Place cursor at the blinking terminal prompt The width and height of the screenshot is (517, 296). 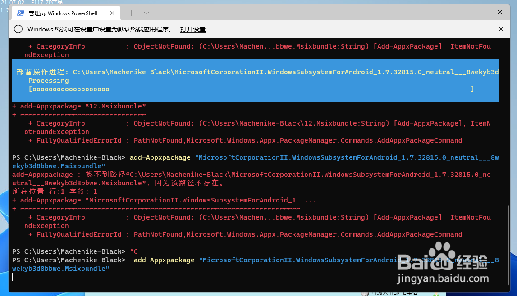click(x=13, y=277)
